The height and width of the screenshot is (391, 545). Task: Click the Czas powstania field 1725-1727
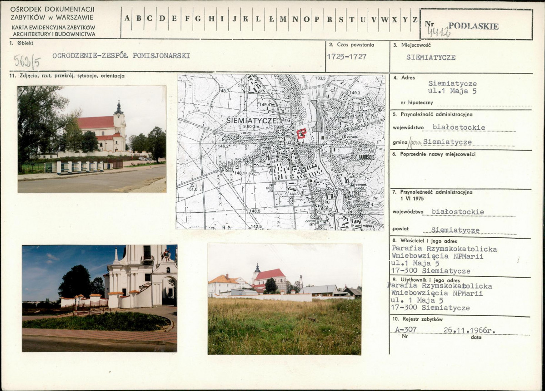(x=347, y=57)
